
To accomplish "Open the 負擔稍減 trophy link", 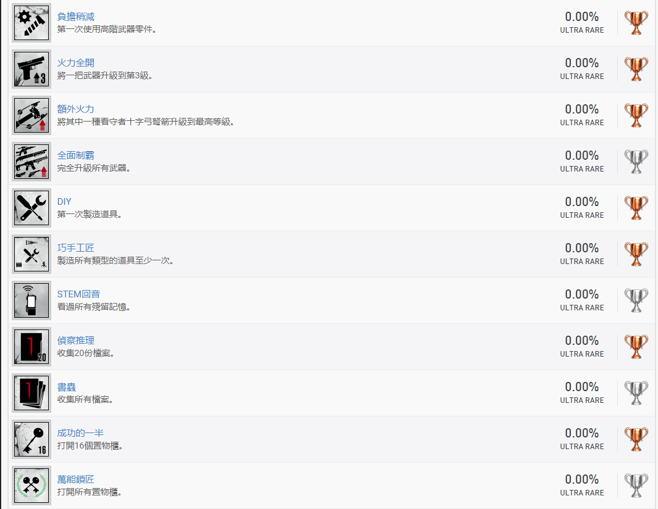I will [x=76, y=17].
